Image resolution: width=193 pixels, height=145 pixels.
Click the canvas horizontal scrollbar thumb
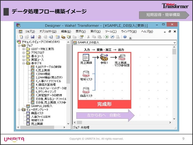[x=79, y=122]
